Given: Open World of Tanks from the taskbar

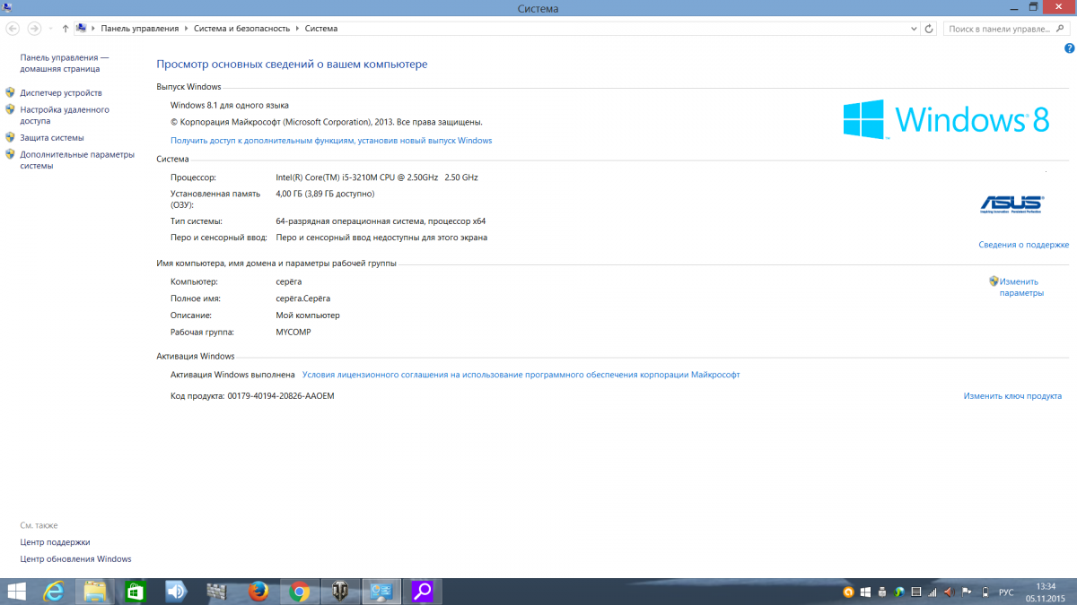Looking at the screenshot, I should (340, 592).
